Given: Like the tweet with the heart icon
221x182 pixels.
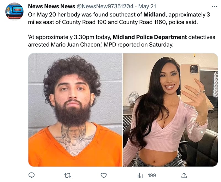Looking at the screenshot, I should pyautogui.click(x=104, y=175).
